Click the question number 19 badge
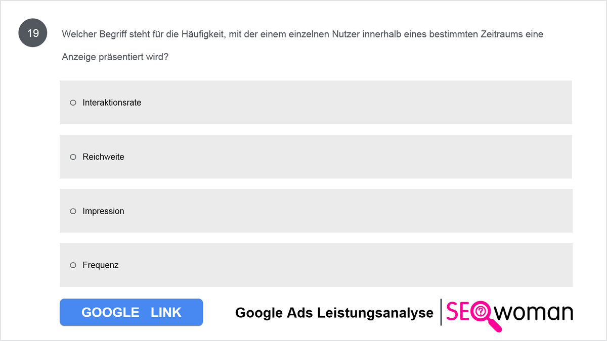This screenshot has width=607, height=341. 33,33
